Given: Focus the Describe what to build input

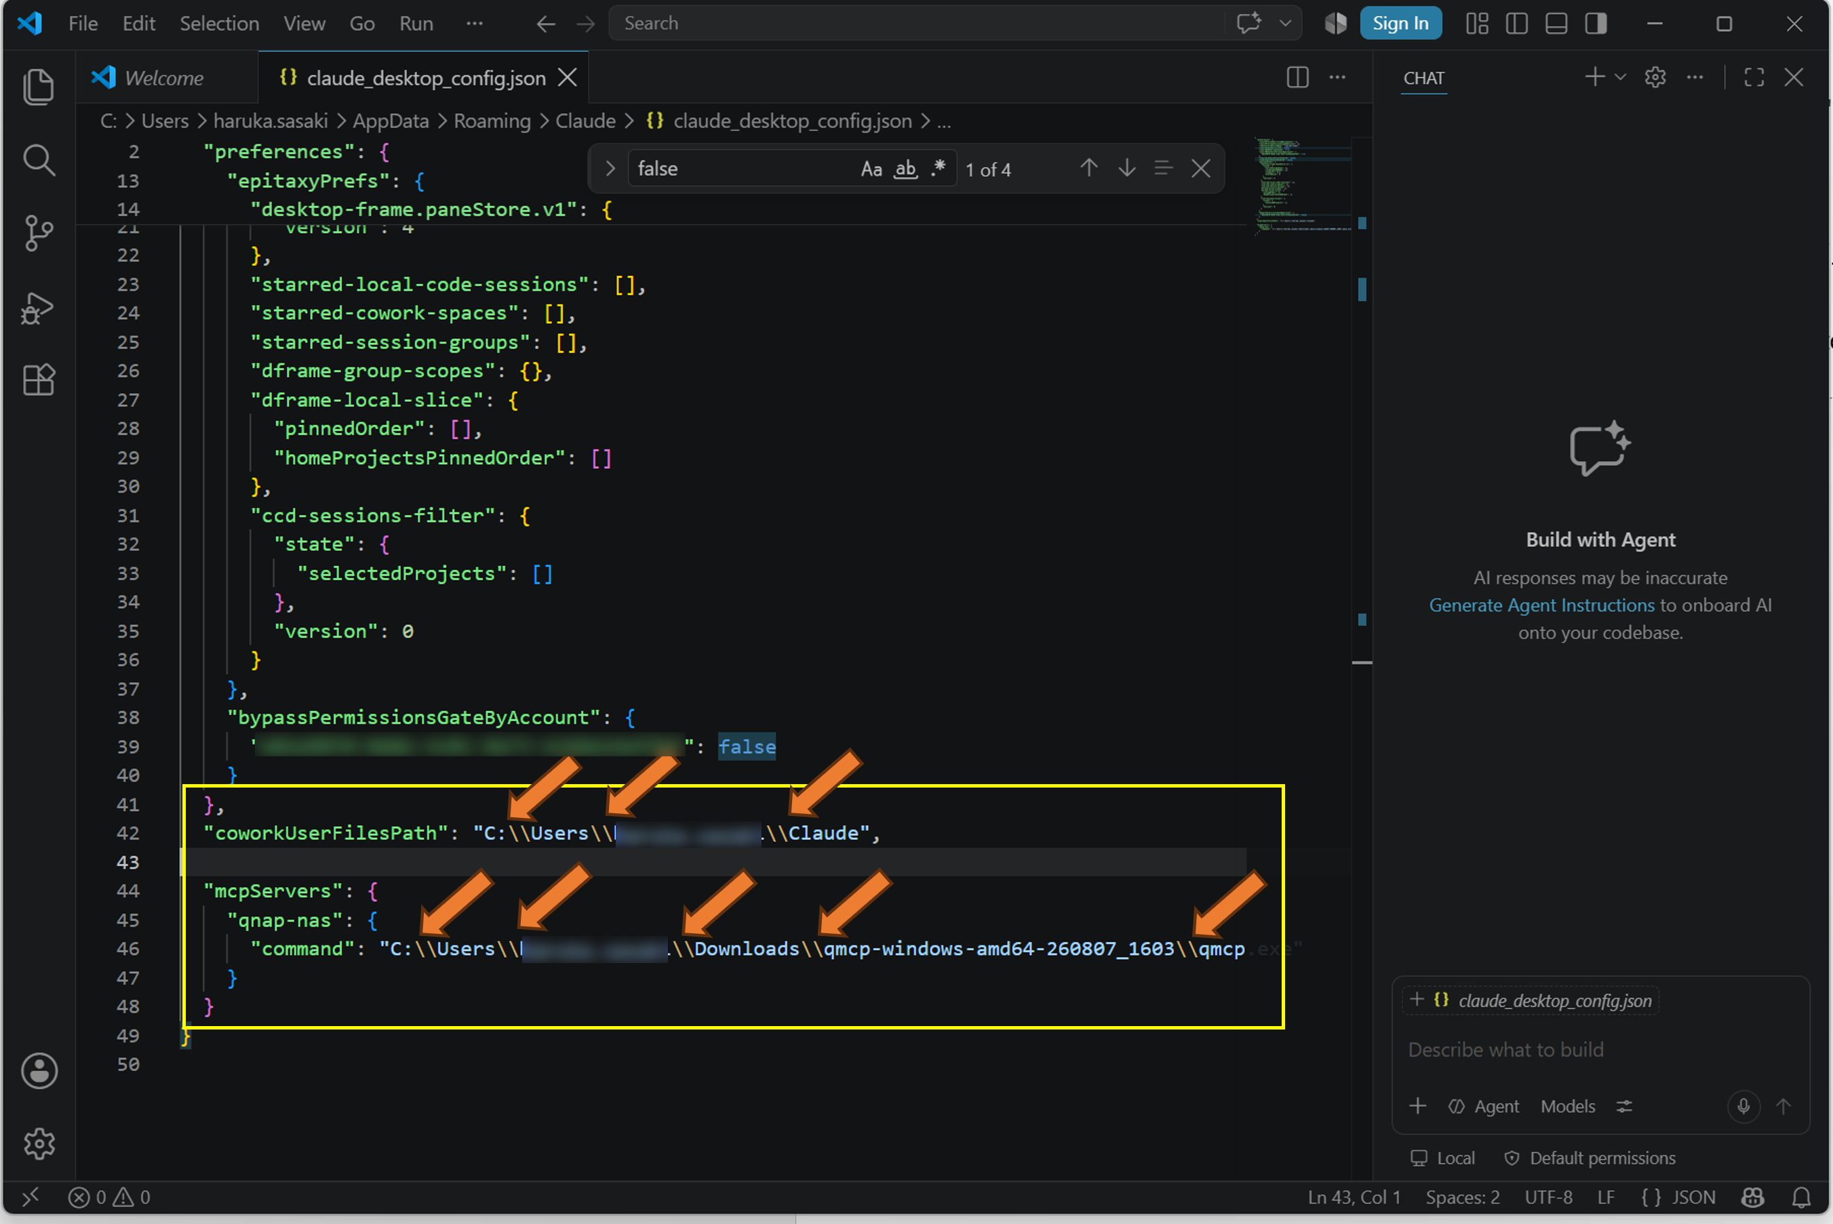Looking at the screenshot, I should coord(1600,1049).
